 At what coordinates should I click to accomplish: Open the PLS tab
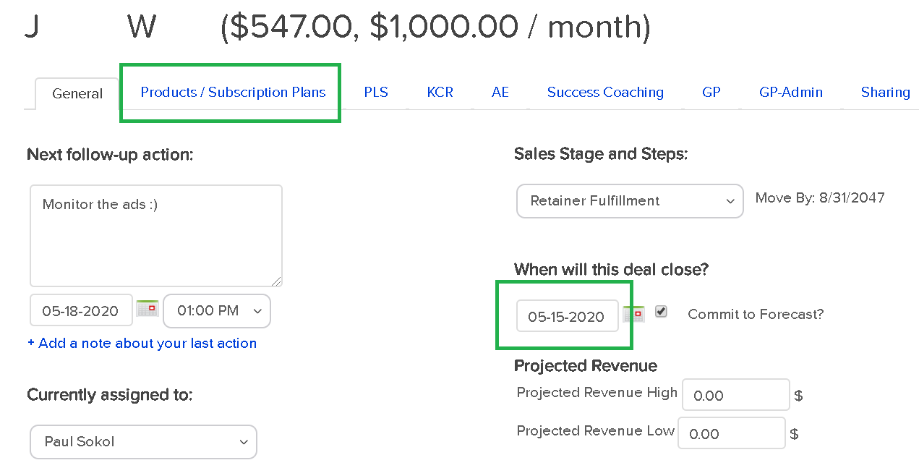pos(376,93)
